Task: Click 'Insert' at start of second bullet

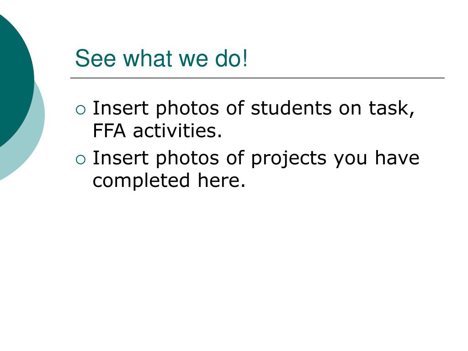Action: 121,158
